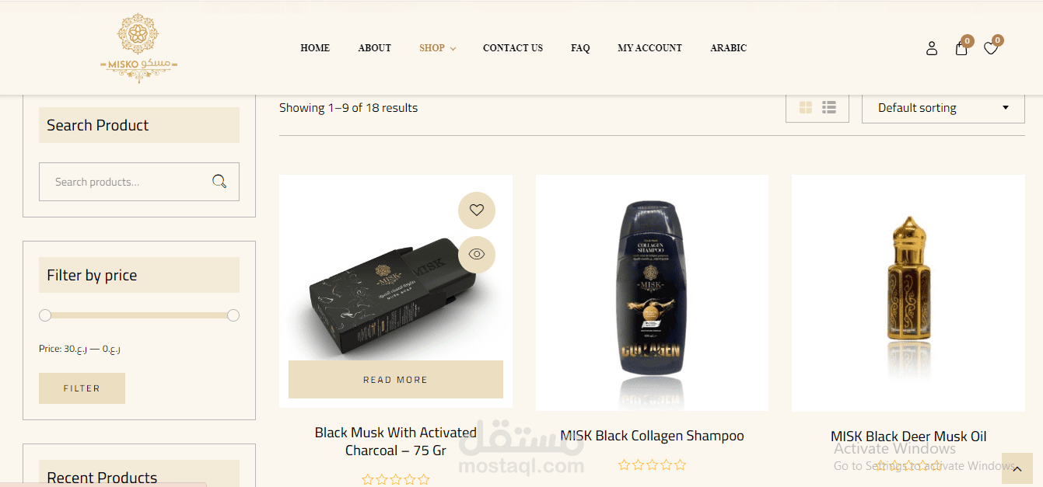Expand the Shop menu chevron

(453, 49)
